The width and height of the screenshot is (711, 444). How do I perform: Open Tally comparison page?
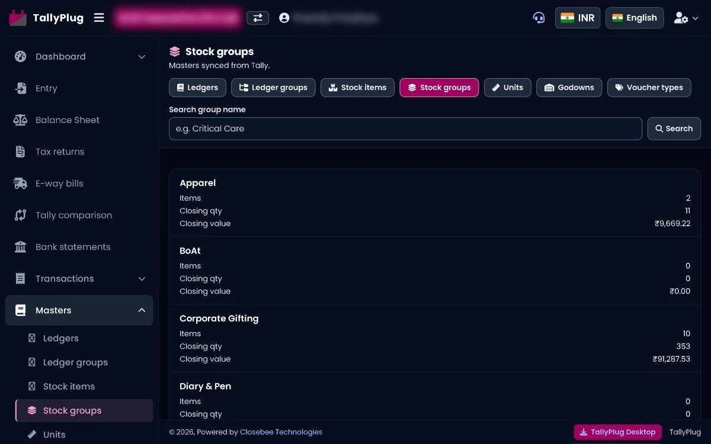79,215
